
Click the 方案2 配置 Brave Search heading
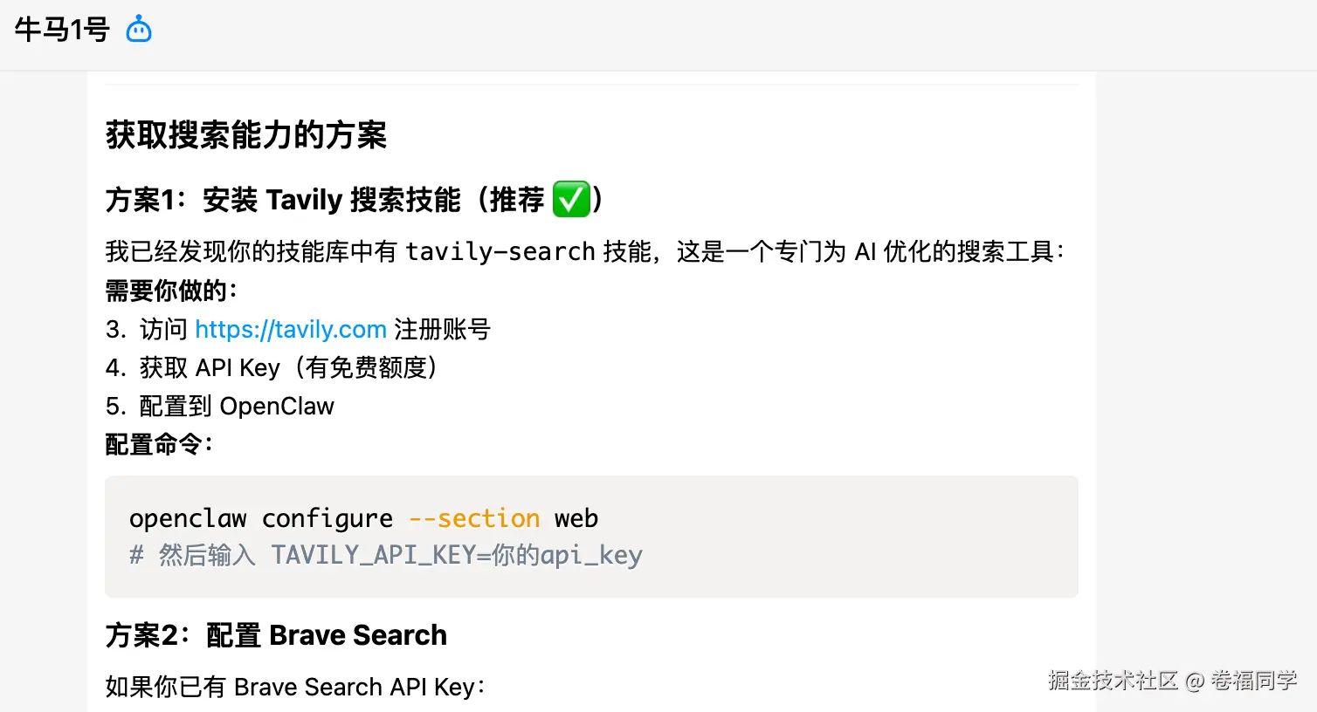[x=276, y=635]
